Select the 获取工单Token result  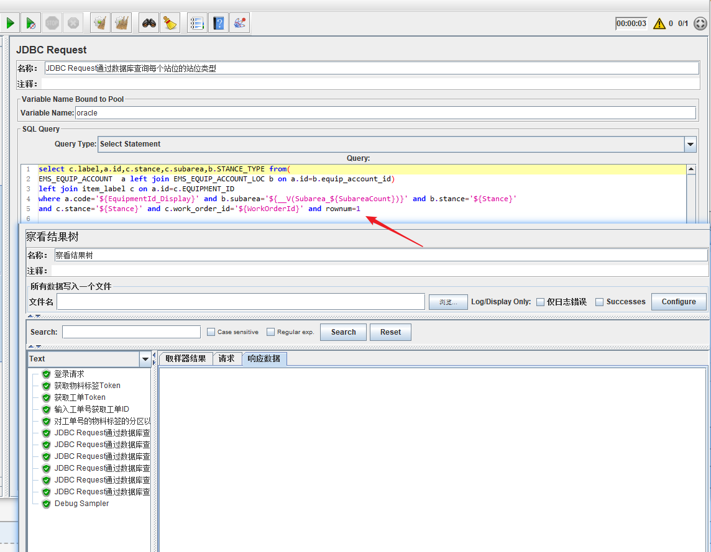[x=80, y=397]
